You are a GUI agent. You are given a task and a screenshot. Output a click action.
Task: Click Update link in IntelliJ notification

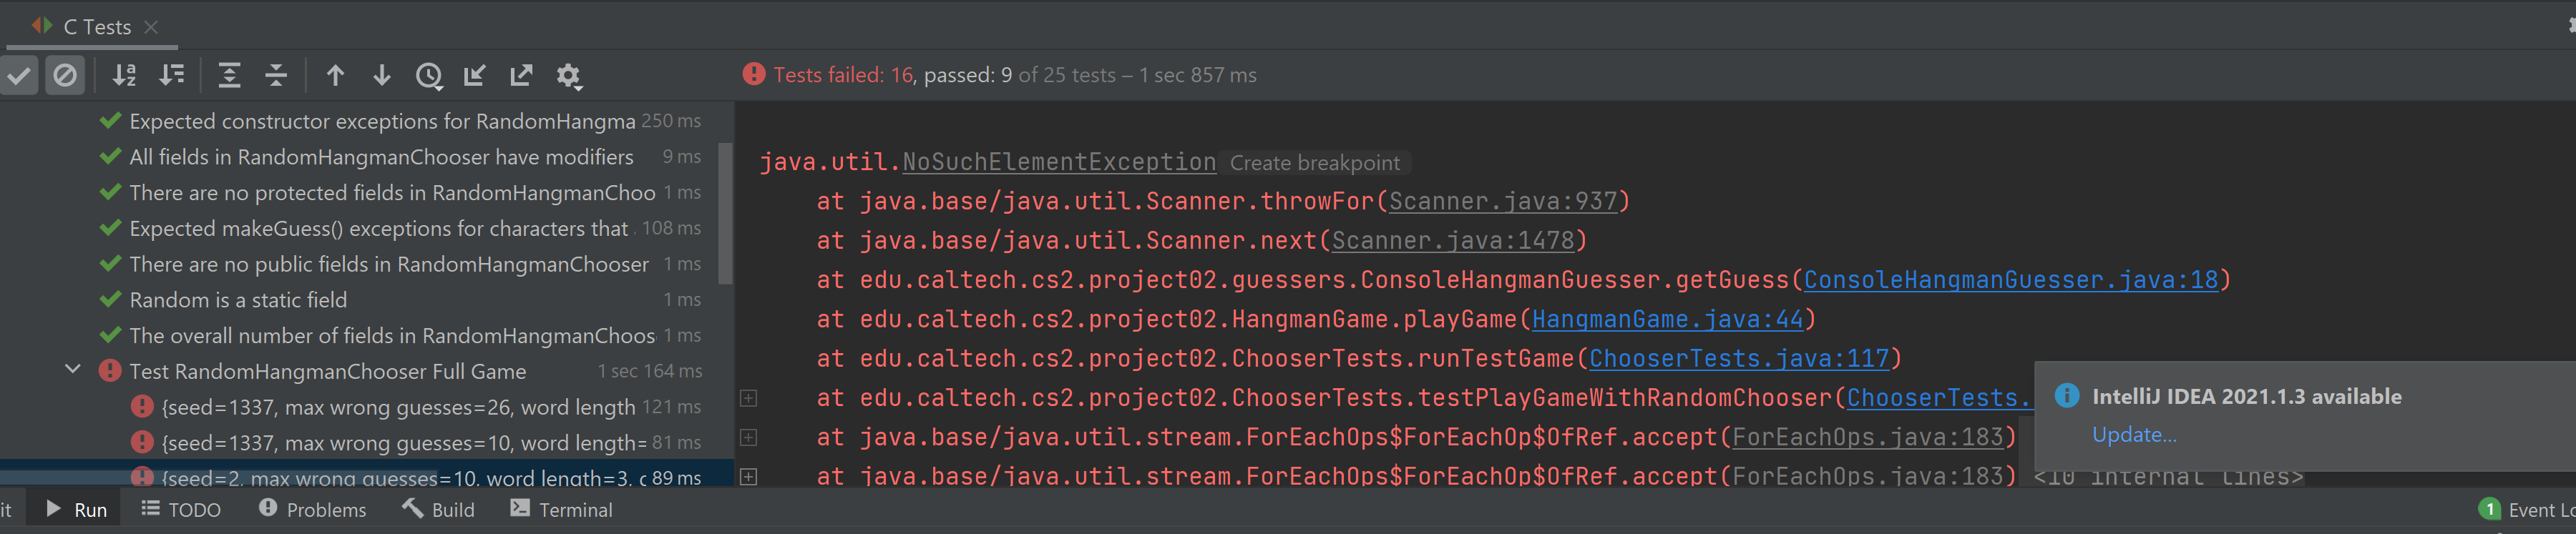(x=2133, y=435)
